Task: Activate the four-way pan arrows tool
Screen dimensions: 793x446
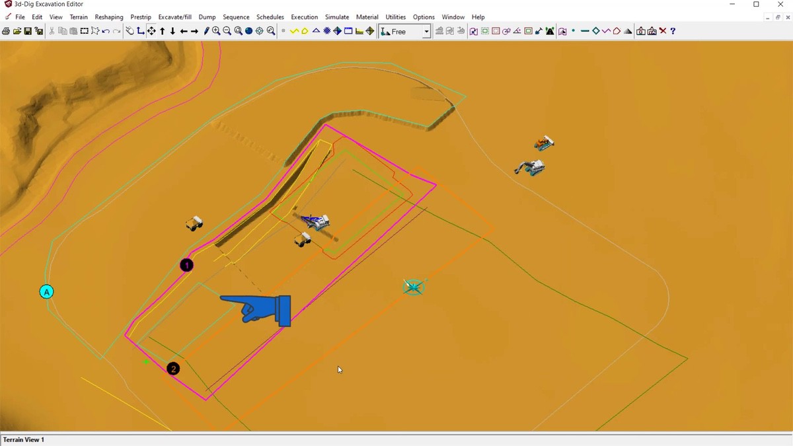Action: pos(151,31)
